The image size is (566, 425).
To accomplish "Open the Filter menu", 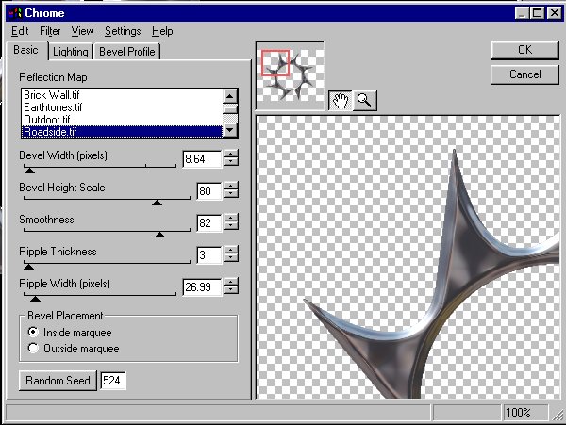I will click(50, 31).
